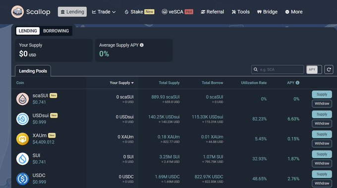Open the Tools menu
The width and height of the screenshot is (337, 188).
[240, 12]
